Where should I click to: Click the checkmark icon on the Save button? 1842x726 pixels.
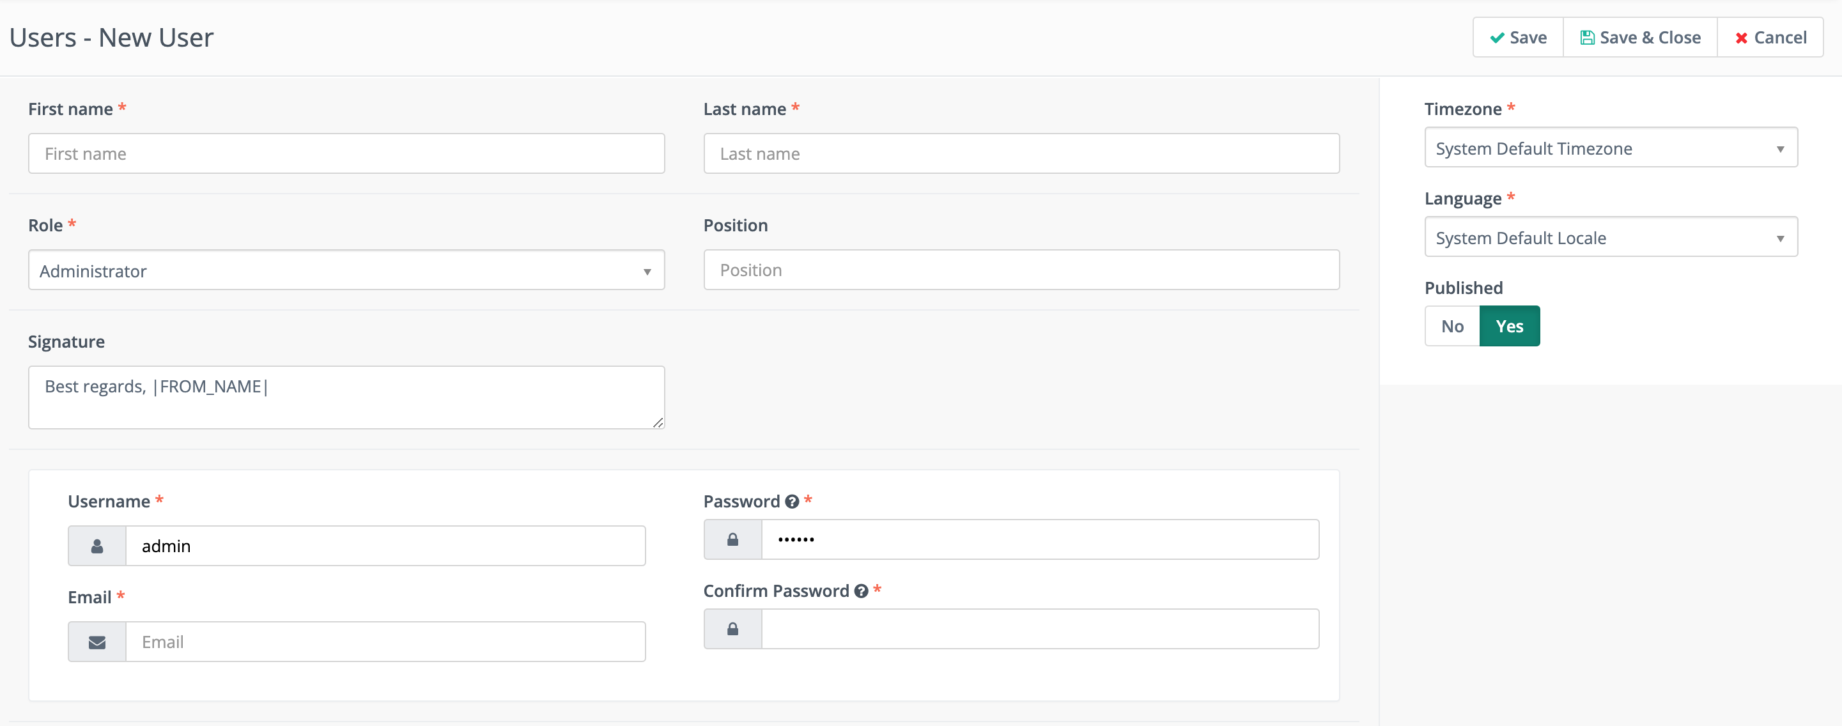click(1498, 37)
